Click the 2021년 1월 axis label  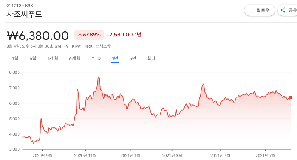(130, 155)
